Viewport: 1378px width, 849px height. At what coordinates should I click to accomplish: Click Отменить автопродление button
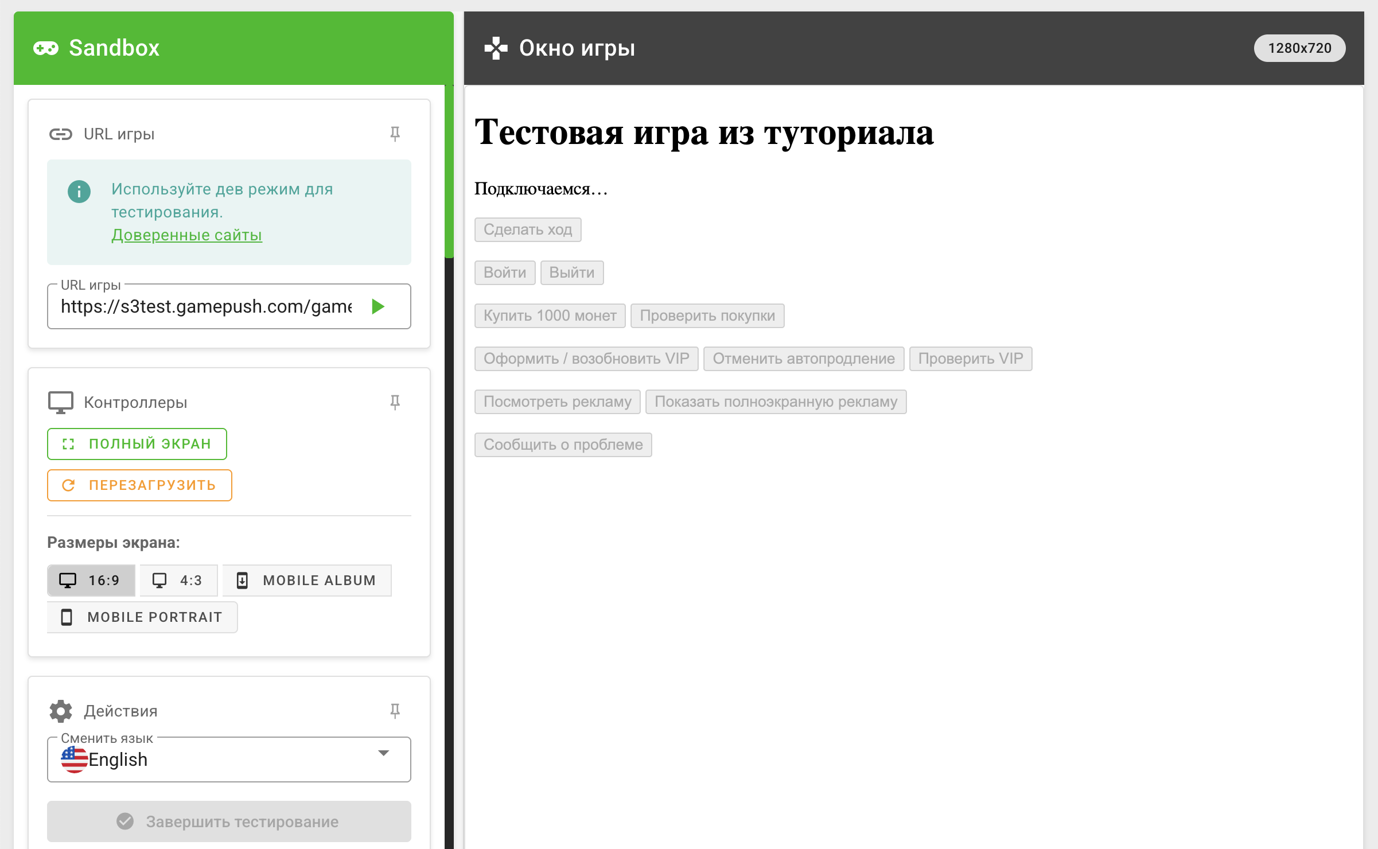pyautogui.click(x=804, y=359)
